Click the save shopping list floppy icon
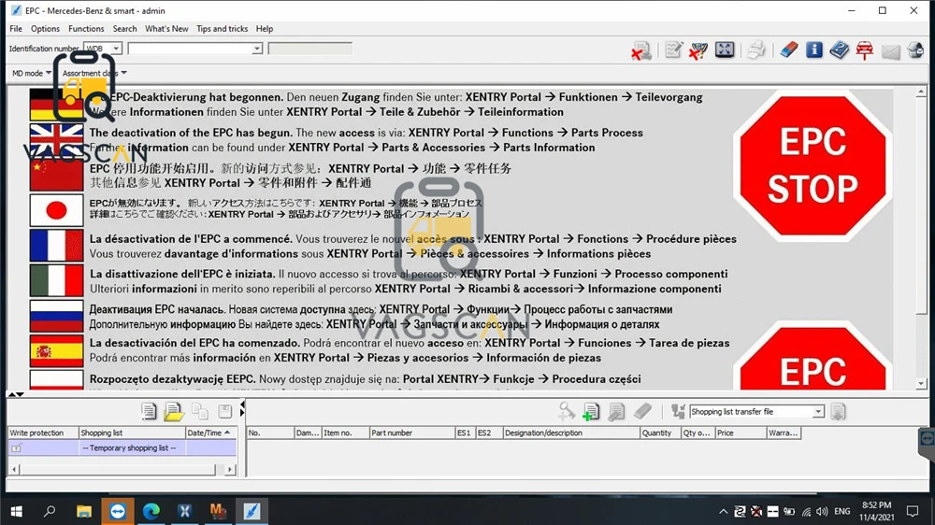This screenshot has width=935, height=525. point(224,411)
